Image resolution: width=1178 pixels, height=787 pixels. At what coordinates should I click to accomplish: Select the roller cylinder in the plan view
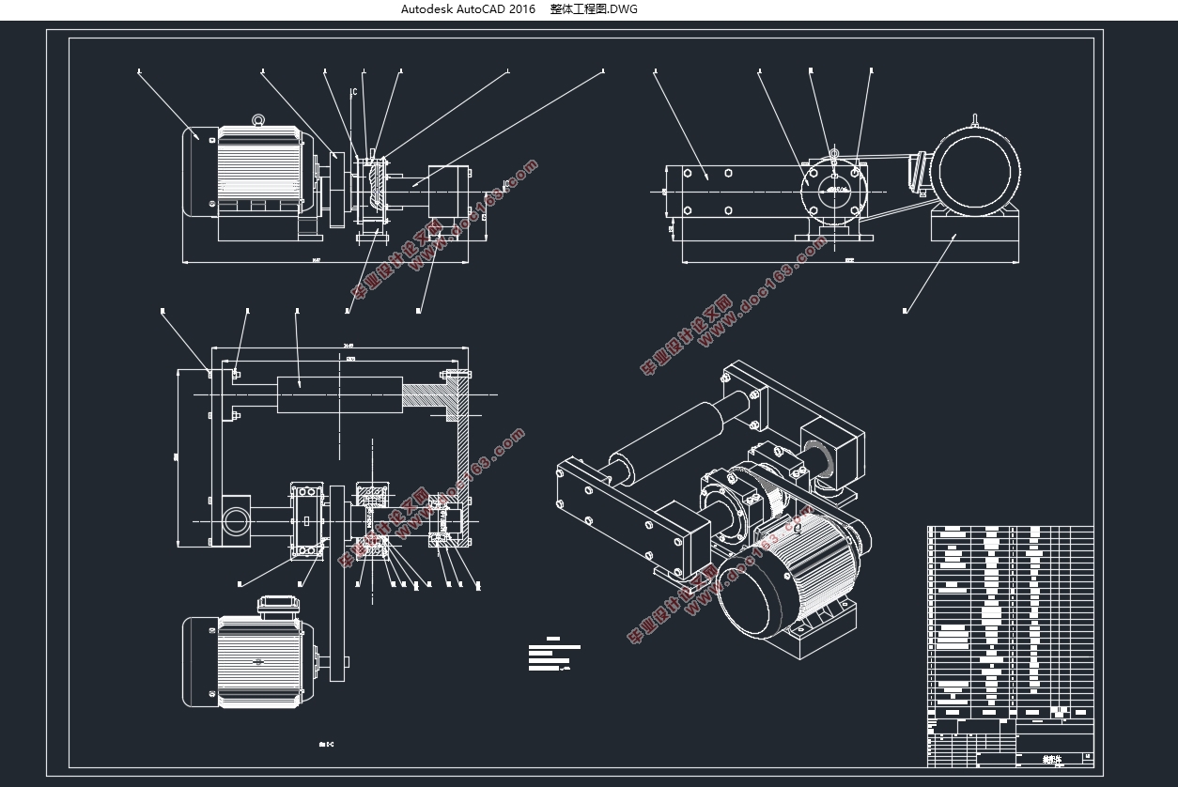click(x=340, y=393)
